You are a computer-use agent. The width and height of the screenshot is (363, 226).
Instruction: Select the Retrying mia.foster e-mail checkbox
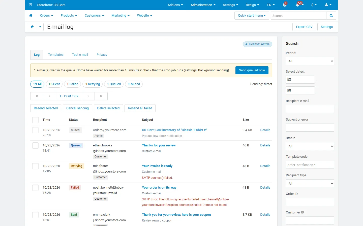(36, 166)
